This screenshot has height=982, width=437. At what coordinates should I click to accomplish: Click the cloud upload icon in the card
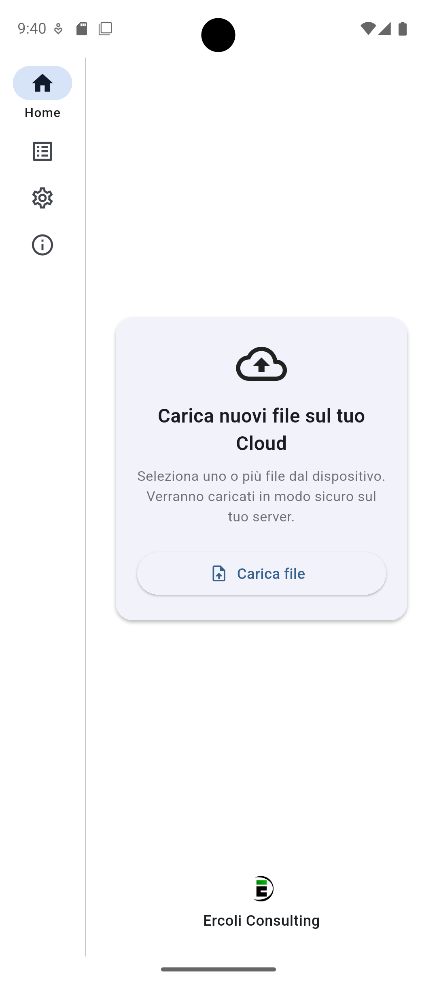(261, 364)
